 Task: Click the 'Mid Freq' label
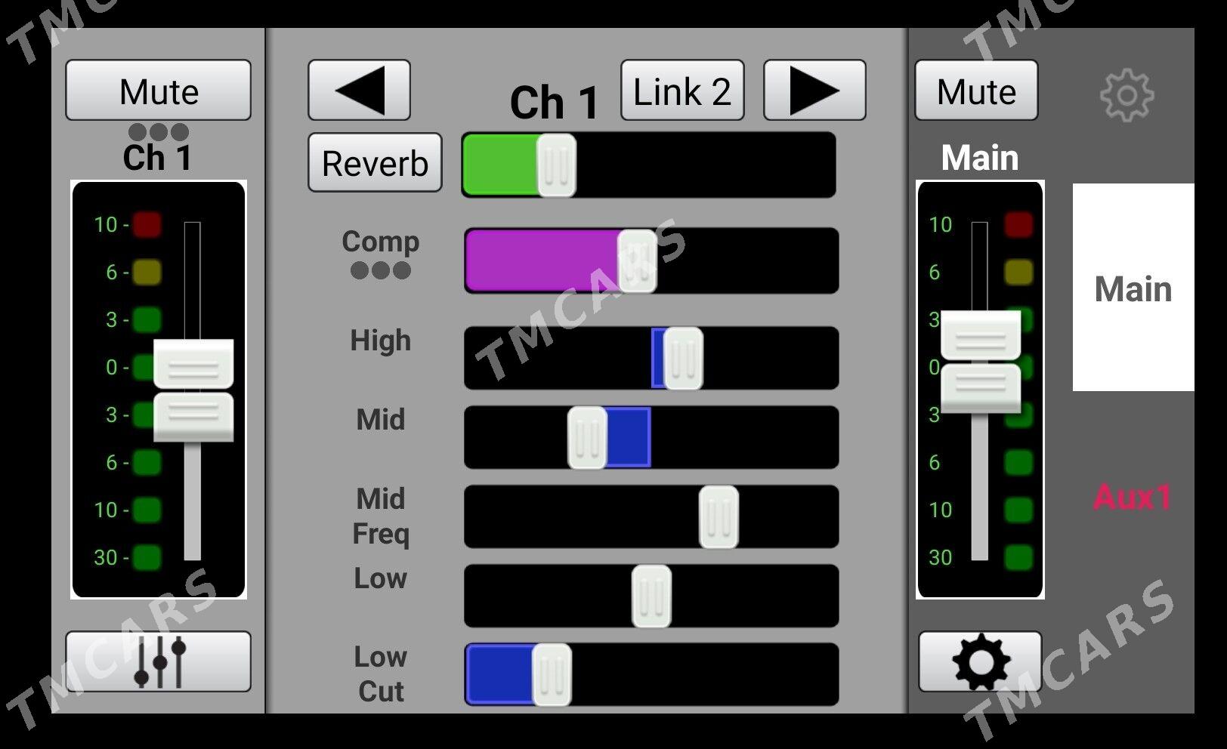click(x=381, y=516)
